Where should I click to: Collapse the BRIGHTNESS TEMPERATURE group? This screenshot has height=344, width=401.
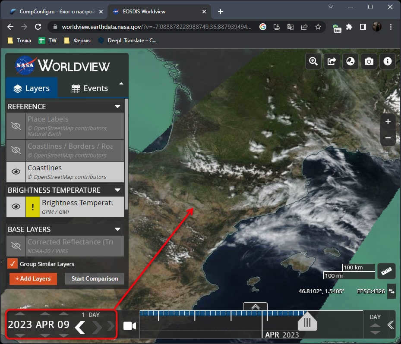117,190
